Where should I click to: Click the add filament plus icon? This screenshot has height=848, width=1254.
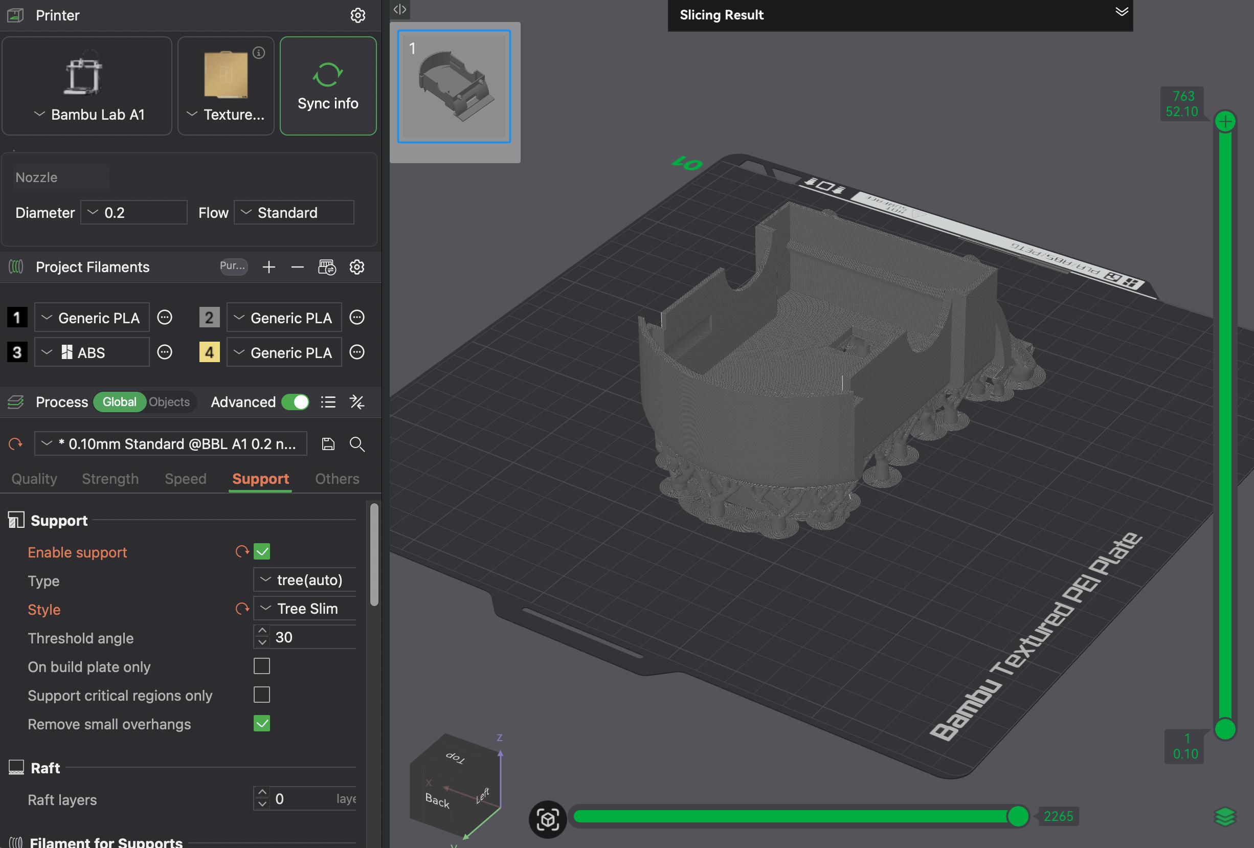click(268, 266)
